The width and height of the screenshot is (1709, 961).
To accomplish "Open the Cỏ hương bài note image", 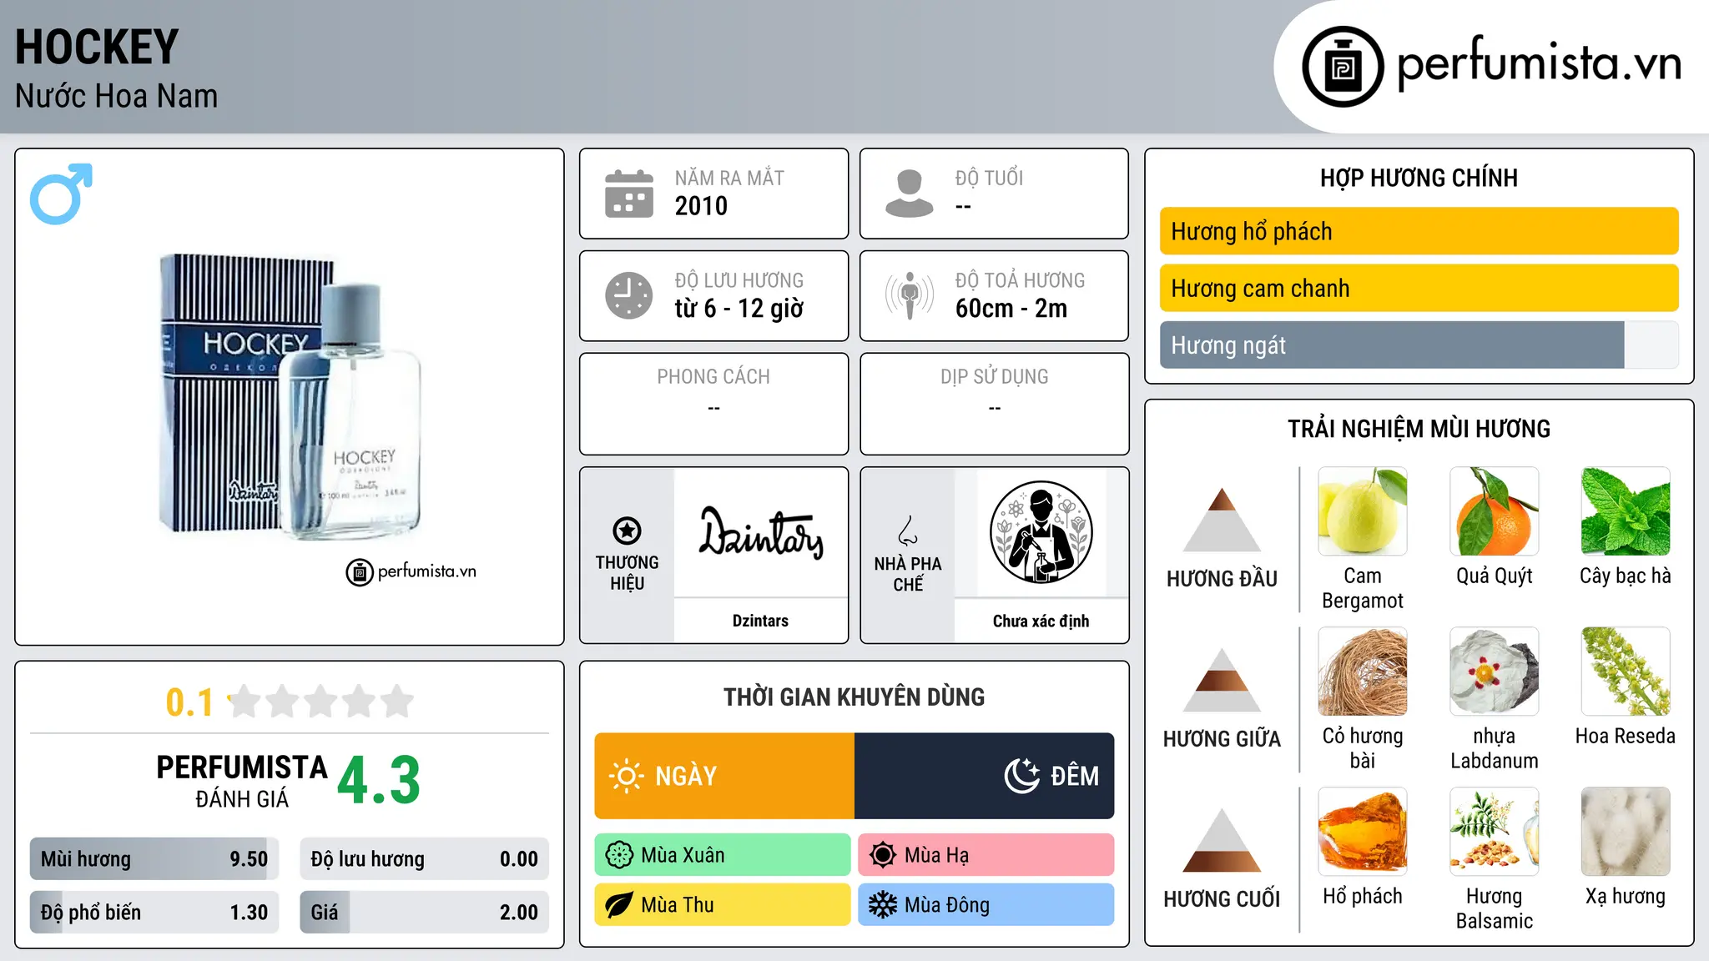I will 1363,672.
